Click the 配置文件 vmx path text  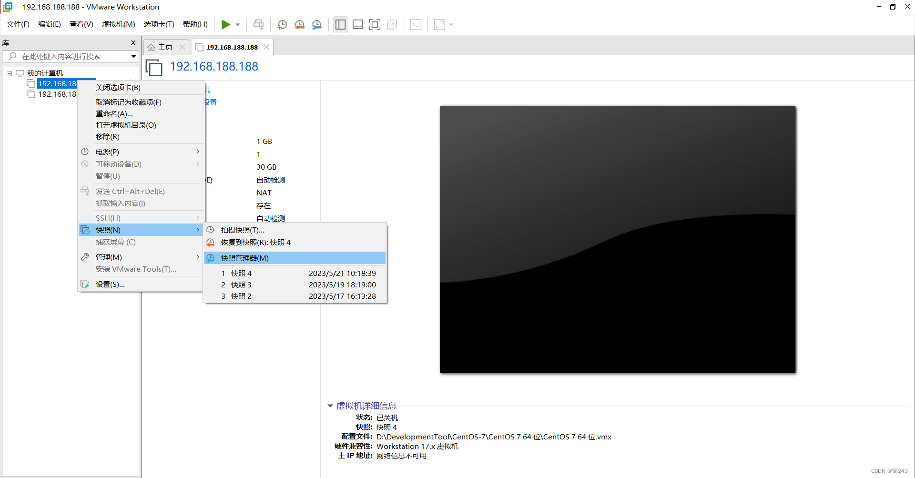pos(494,437)
